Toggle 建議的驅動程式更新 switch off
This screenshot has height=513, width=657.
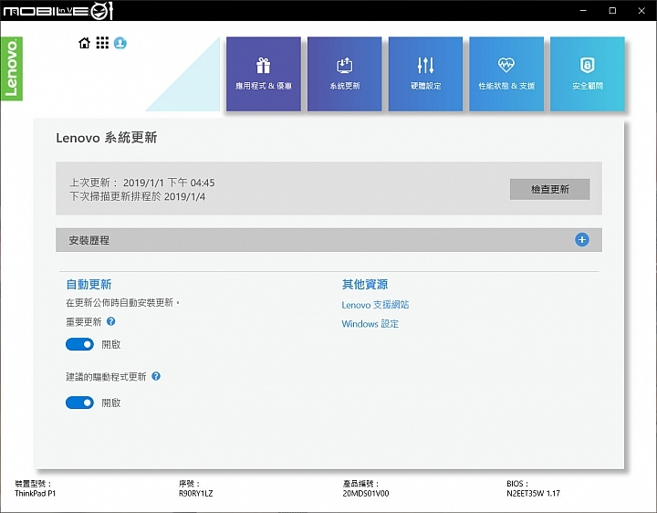79,403
